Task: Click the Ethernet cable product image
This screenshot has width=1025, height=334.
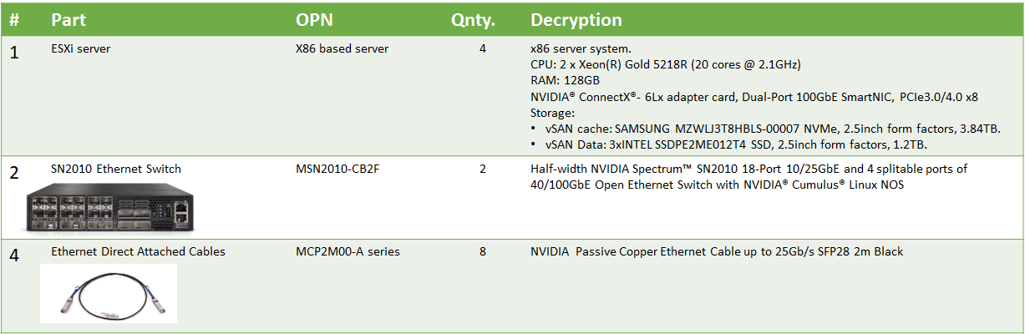Action: pos(109,293)
